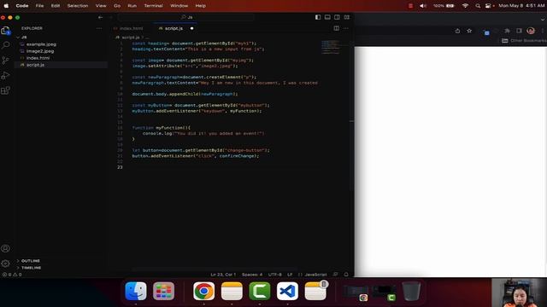Open the Run menu

click(x=132, y=6)
